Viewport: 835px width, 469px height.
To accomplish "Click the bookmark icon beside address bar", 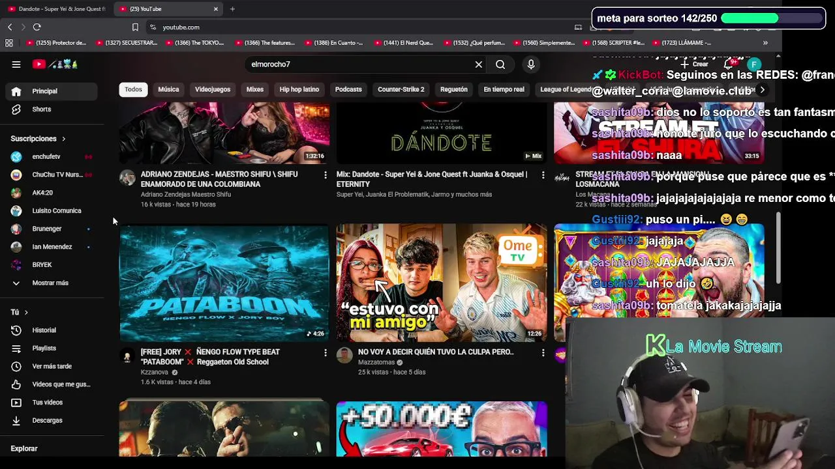I will click(x=135, y=27).
